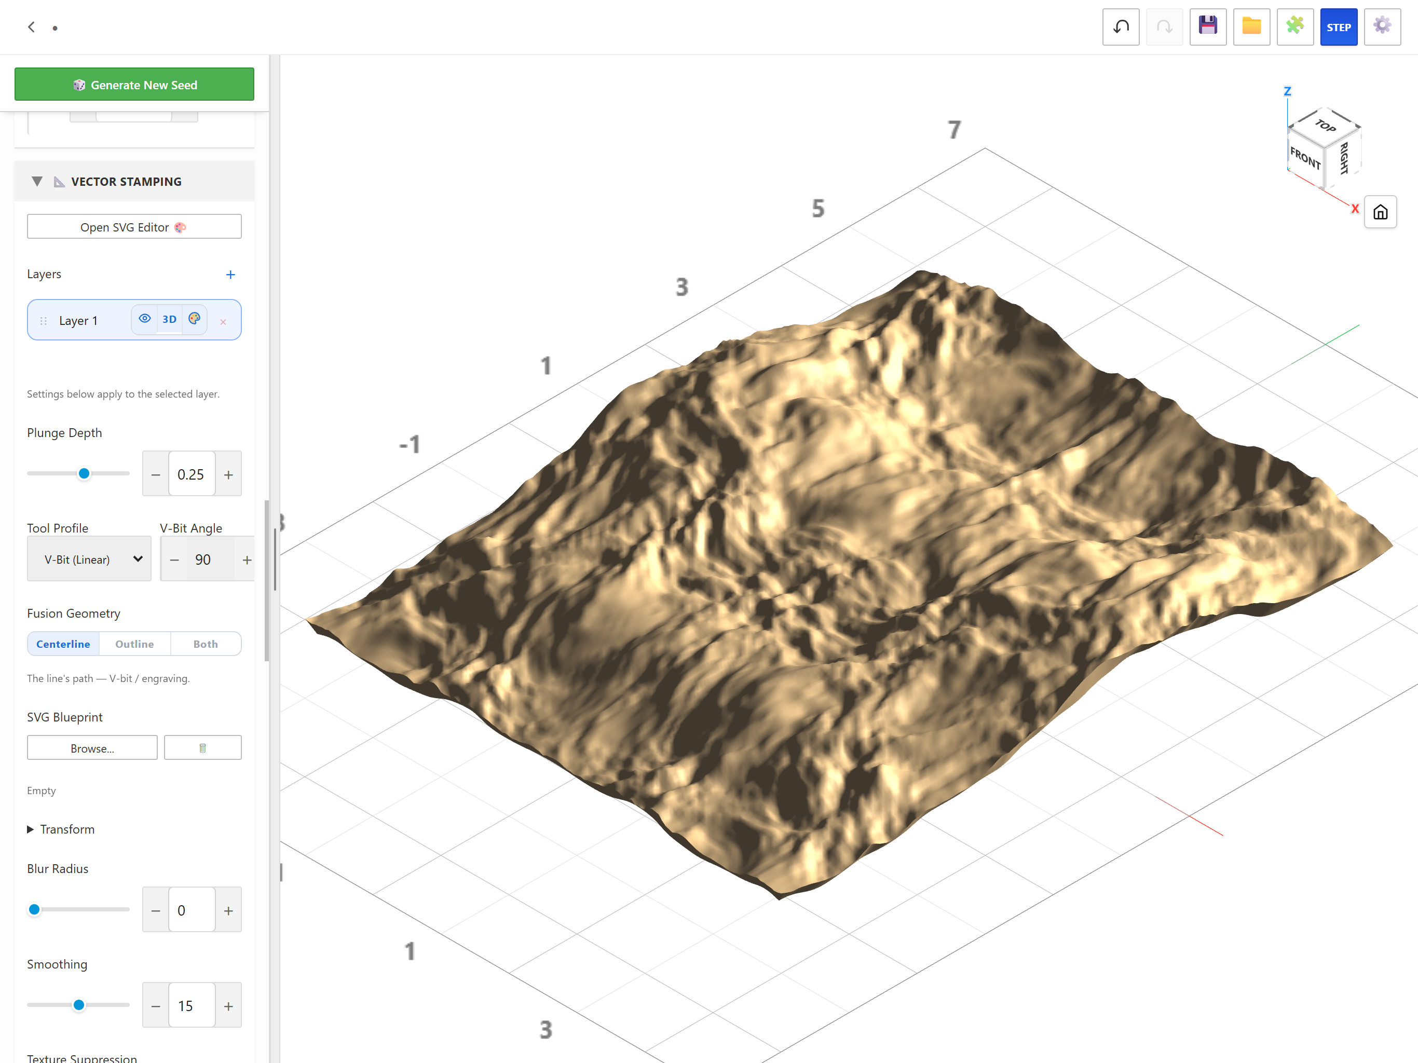The height and width of the screenshot is (1063, 1418).
Task: Click Generate New Seed button
Action: point(134,84)
